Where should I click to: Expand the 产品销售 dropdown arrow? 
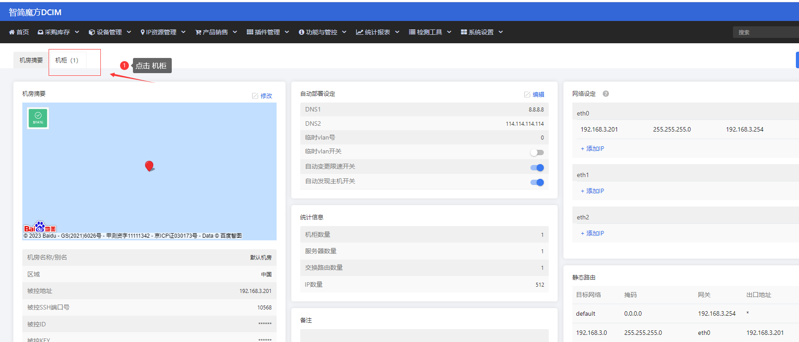point(235,32)
